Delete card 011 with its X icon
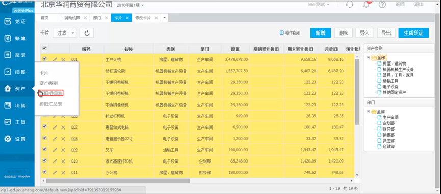The width and height of the screenshot is (441, 194). pyautogui.click(x=63, y=172)
